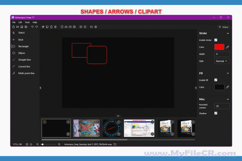Screen dimensions: 242x161
Task: Click the plus icon on the stamp thumbnail
Action: (119, 122)
